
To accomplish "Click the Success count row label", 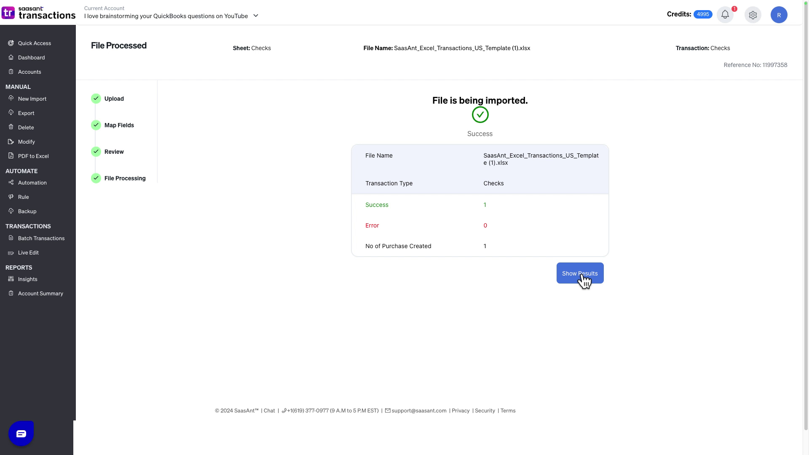I will click(377, 205).
